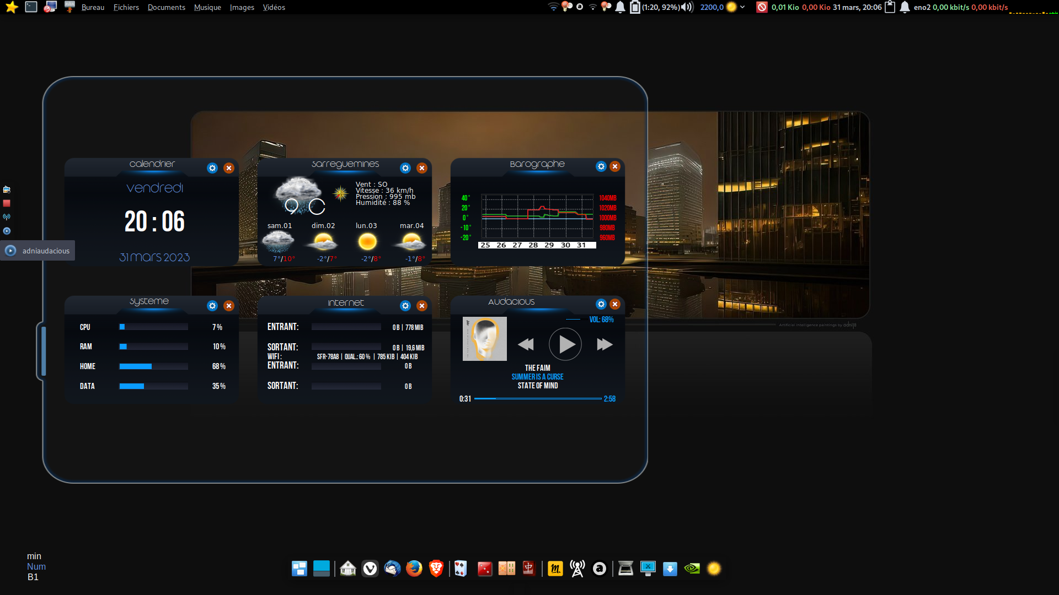Open the Bureau places link
1059x595 pixels.
93,7
